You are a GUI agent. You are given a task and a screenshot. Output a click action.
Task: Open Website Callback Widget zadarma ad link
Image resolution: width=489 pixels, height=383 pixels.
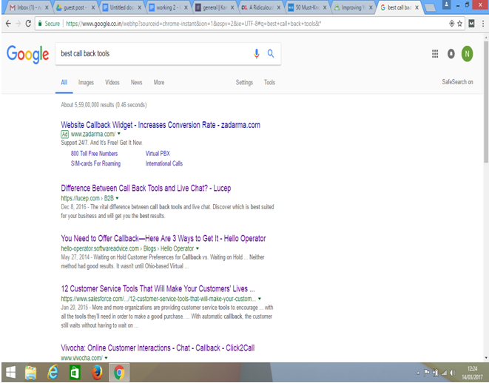pos(161,125)
